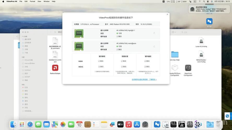The width and height of the screenshot is (232, 130).
Task: Toggle HEVC 硬件编码 激活 checkbox
Action: [145, 67]
